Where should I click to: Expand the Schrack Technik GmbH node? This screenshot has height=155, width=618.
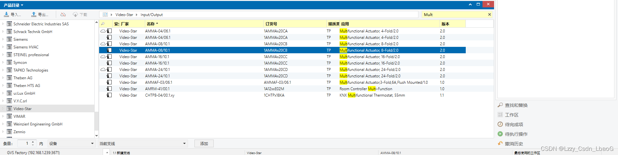3,31
